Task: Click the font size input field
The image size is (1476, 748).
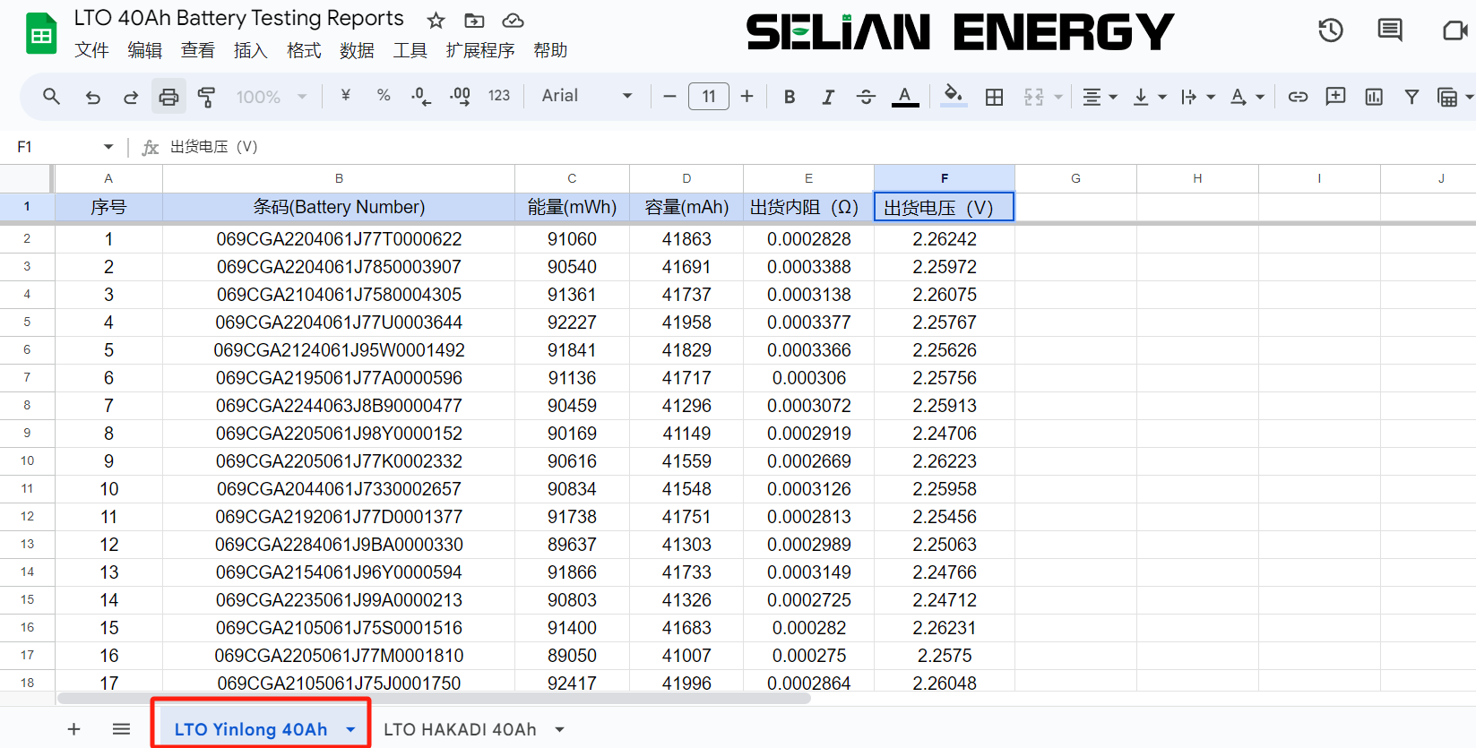Action: (x=708, y=97)
